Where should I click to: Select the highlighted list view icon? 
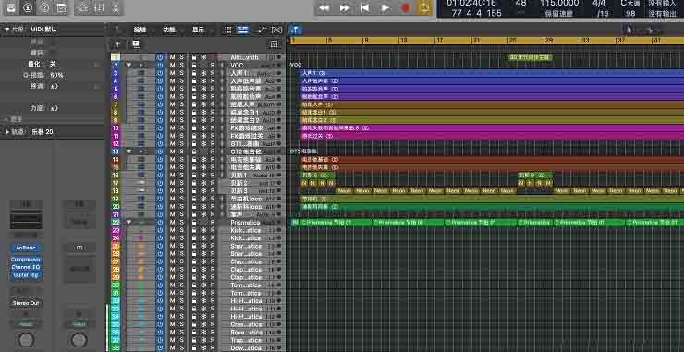pyautogui.click(x=243, y=30)
